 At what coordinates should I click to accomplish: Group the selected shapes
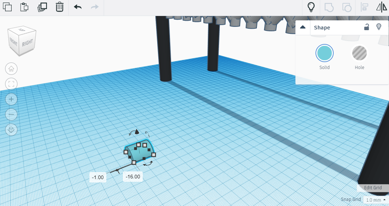pyautogui.click(x=329, y=7)
